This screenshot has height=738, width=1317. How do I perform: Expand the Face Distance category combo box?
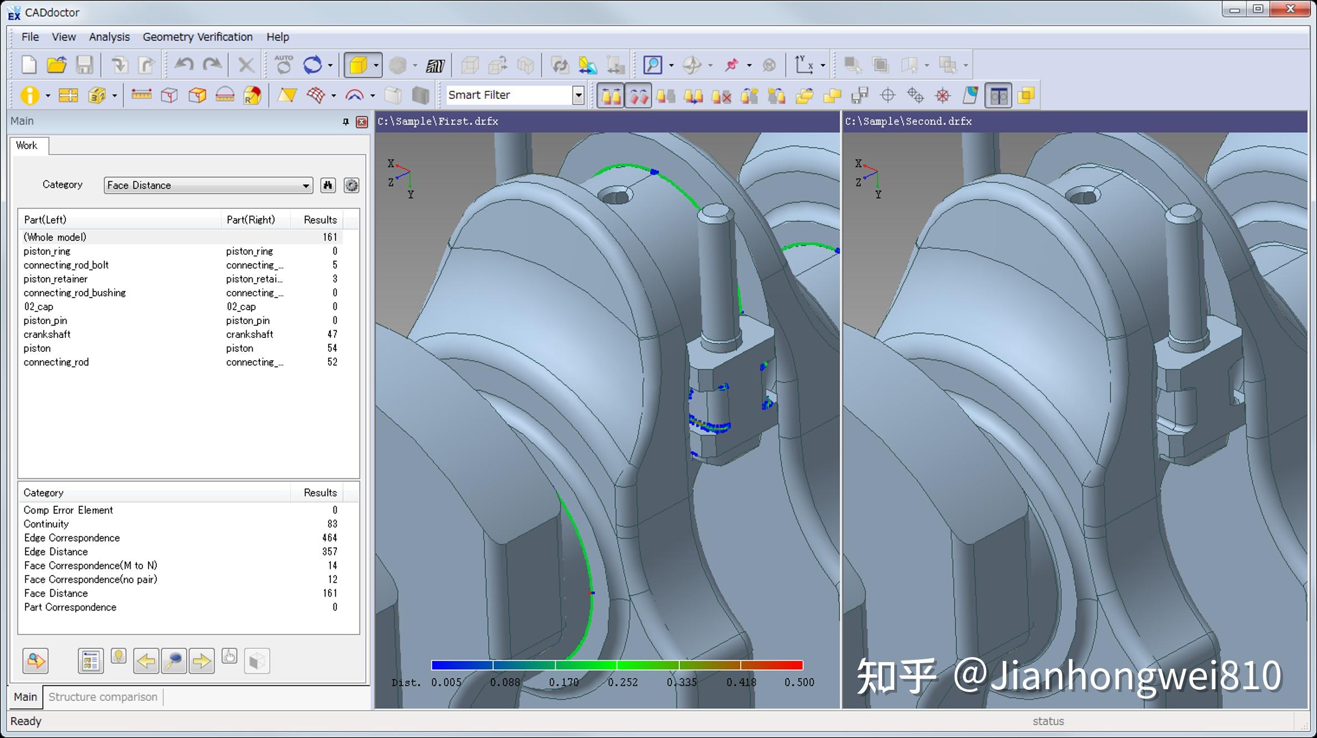click(x=305, y=186)
